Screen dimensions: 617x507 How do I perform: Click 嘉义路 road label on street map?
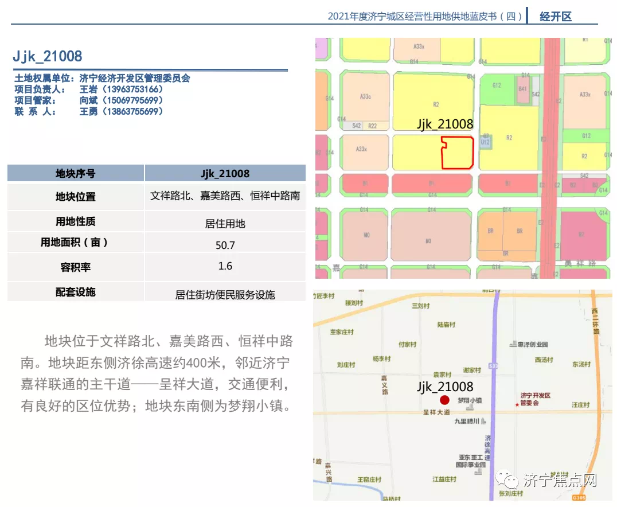pyautogui.click(x=384, y=385)
